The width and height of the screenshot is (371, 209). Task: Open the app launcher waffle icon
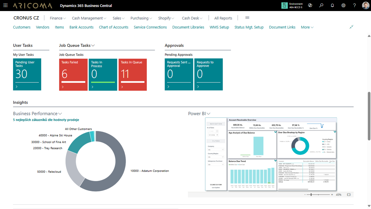coord(5,5)
